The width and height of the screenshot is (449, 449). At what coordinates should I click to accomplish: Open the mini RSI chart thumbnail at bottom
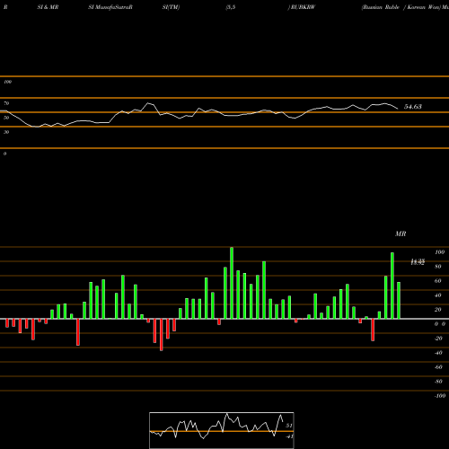pos(222,430)
